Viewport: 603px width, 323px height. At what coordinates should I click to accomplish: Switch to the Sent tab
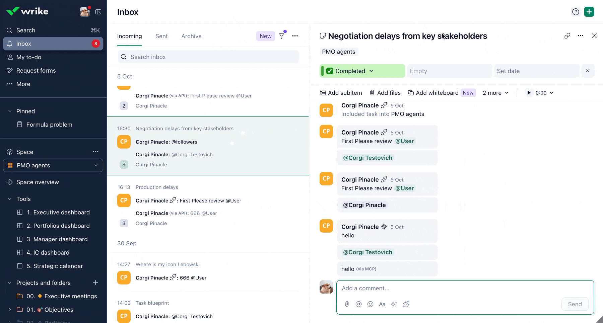coord(161,36)
